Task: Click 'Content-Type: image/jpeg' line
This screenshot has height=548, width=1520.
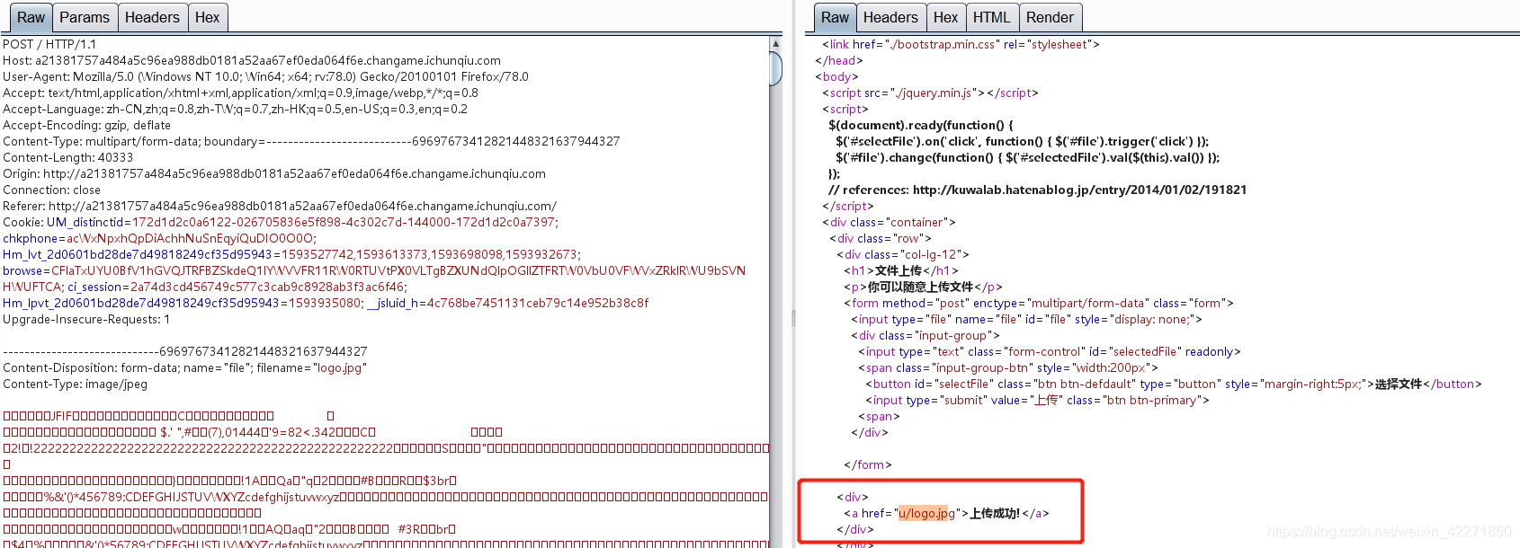Action: tap(75, 384)
